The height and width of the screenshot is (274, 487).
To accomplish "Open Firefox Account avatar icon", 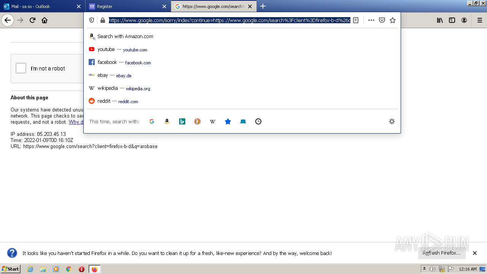I will (464, 20).
